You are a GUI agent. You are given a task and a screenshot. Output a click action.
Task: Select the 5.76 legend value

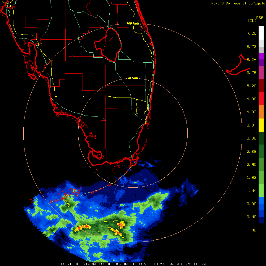coord(252,73)
